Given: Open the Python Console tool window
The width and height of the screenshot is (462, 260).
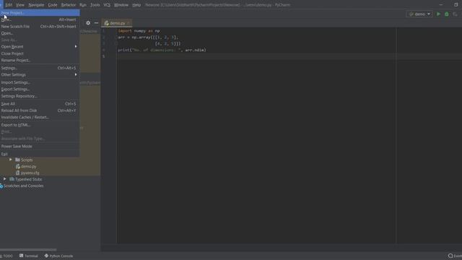Looking at the screenshot, I should pos(58,256).
